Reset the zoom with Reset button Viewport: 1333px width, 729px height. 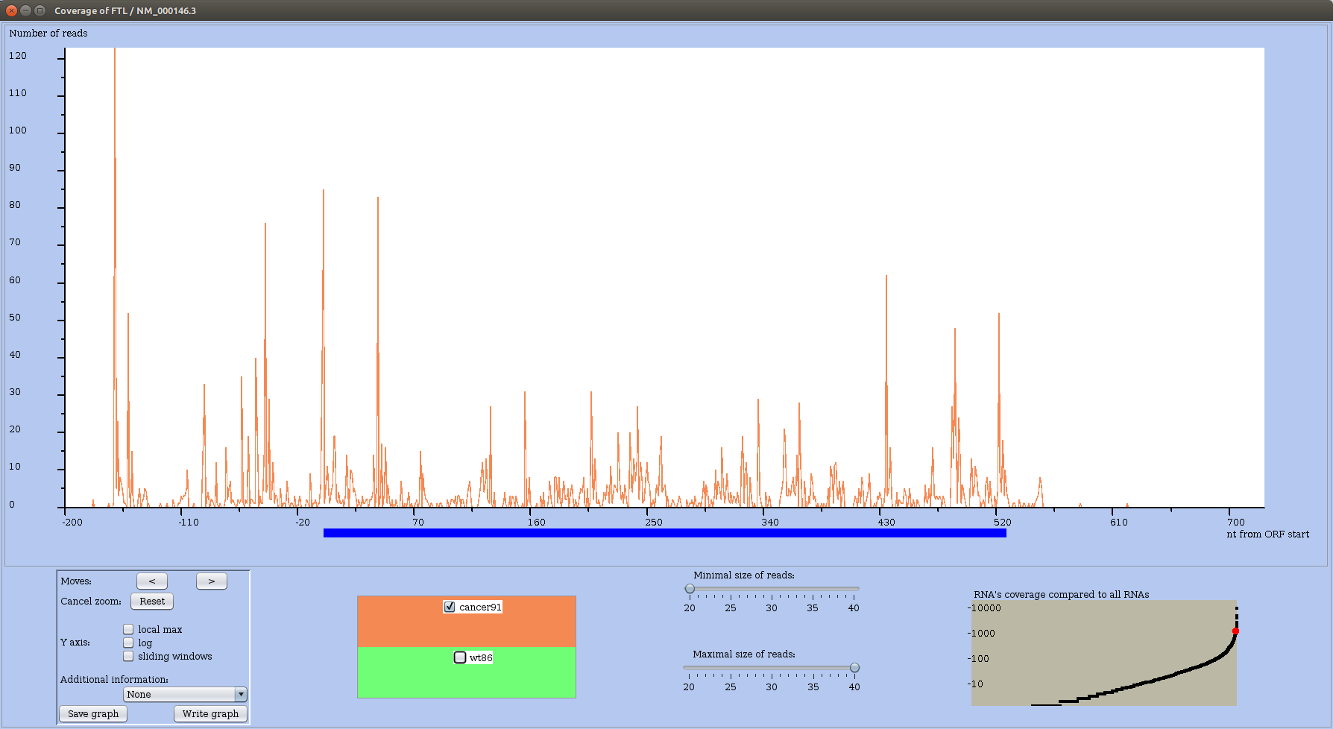pos(152,602)
